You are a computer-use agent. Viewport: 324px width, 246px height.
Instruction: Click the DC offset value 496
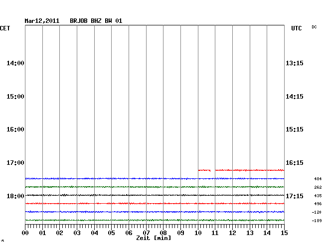click(x=318, y=204)
